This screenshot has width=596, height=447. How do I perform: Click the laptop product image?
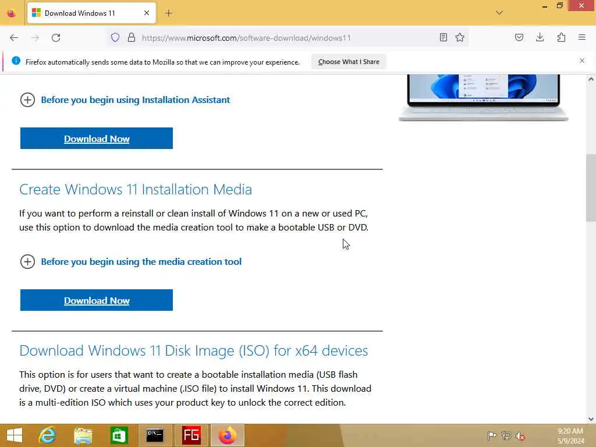pyautogui.click(x=484, y=98)
